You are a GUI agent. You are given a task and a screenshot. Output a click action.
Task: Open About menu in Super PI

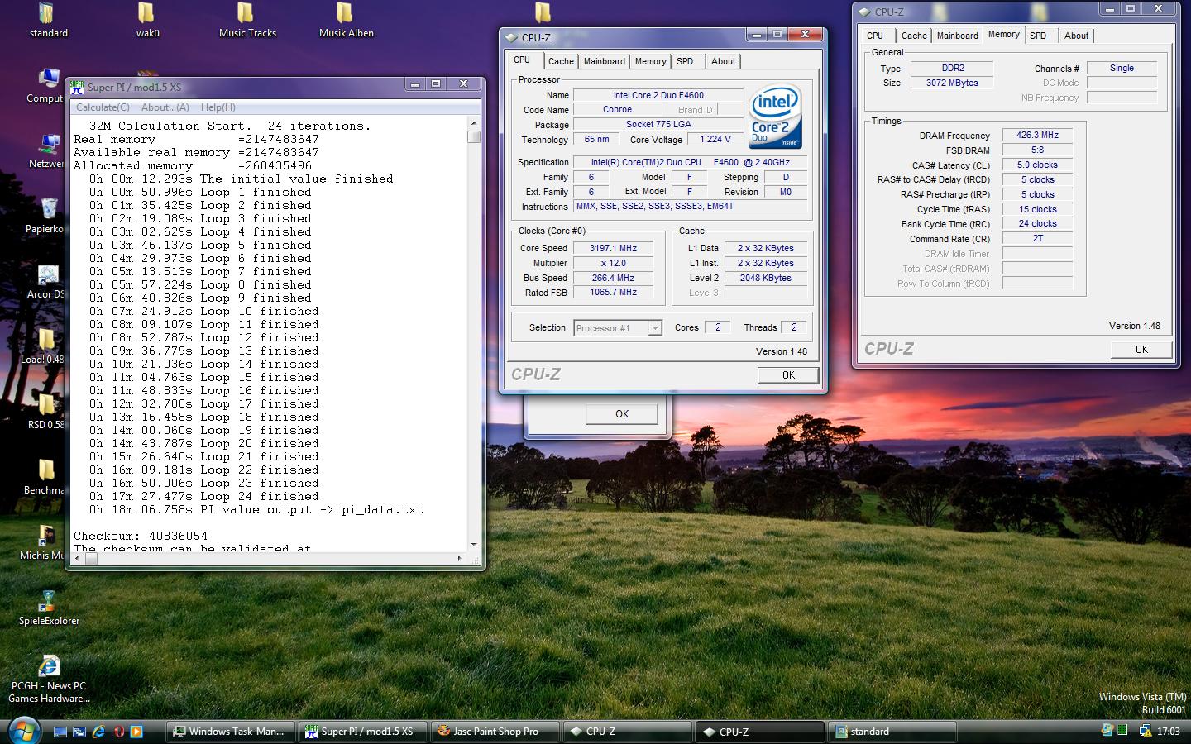click(165, 107)
